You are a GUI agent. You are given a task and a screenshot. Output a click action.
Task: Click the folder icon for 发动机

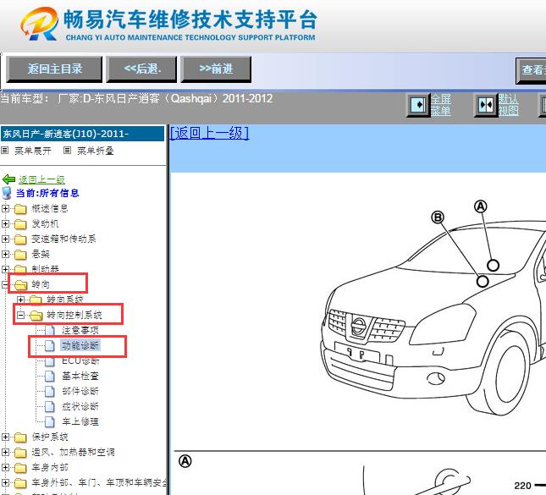20,224
